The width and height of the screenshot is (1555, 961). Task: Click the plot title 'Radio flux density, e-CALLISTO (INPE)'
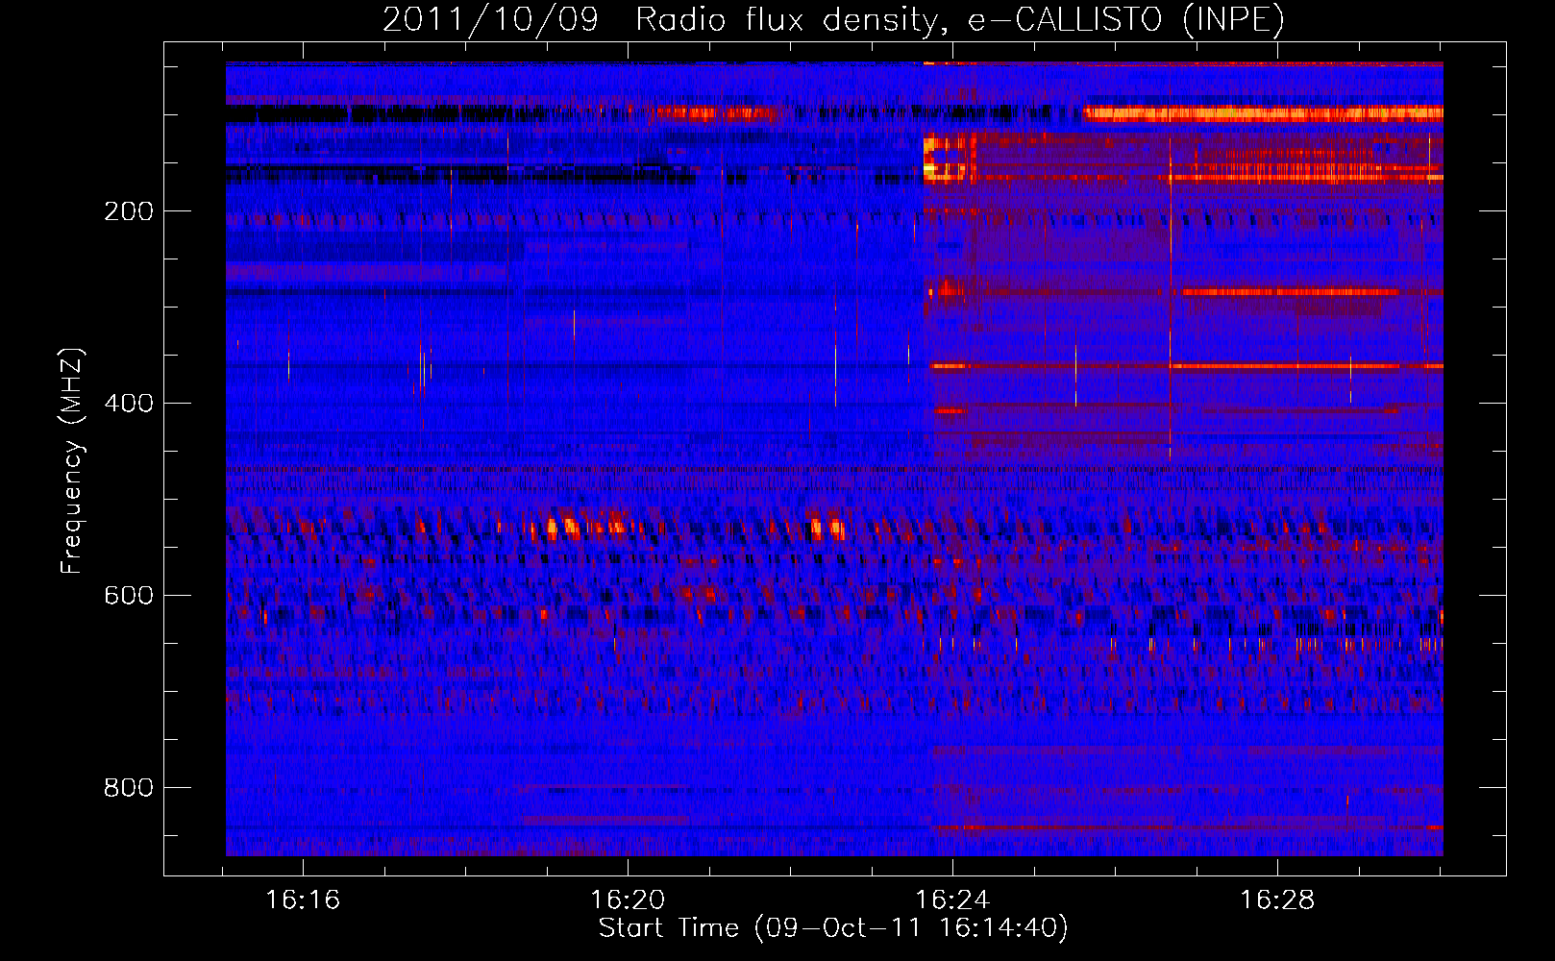960,20
